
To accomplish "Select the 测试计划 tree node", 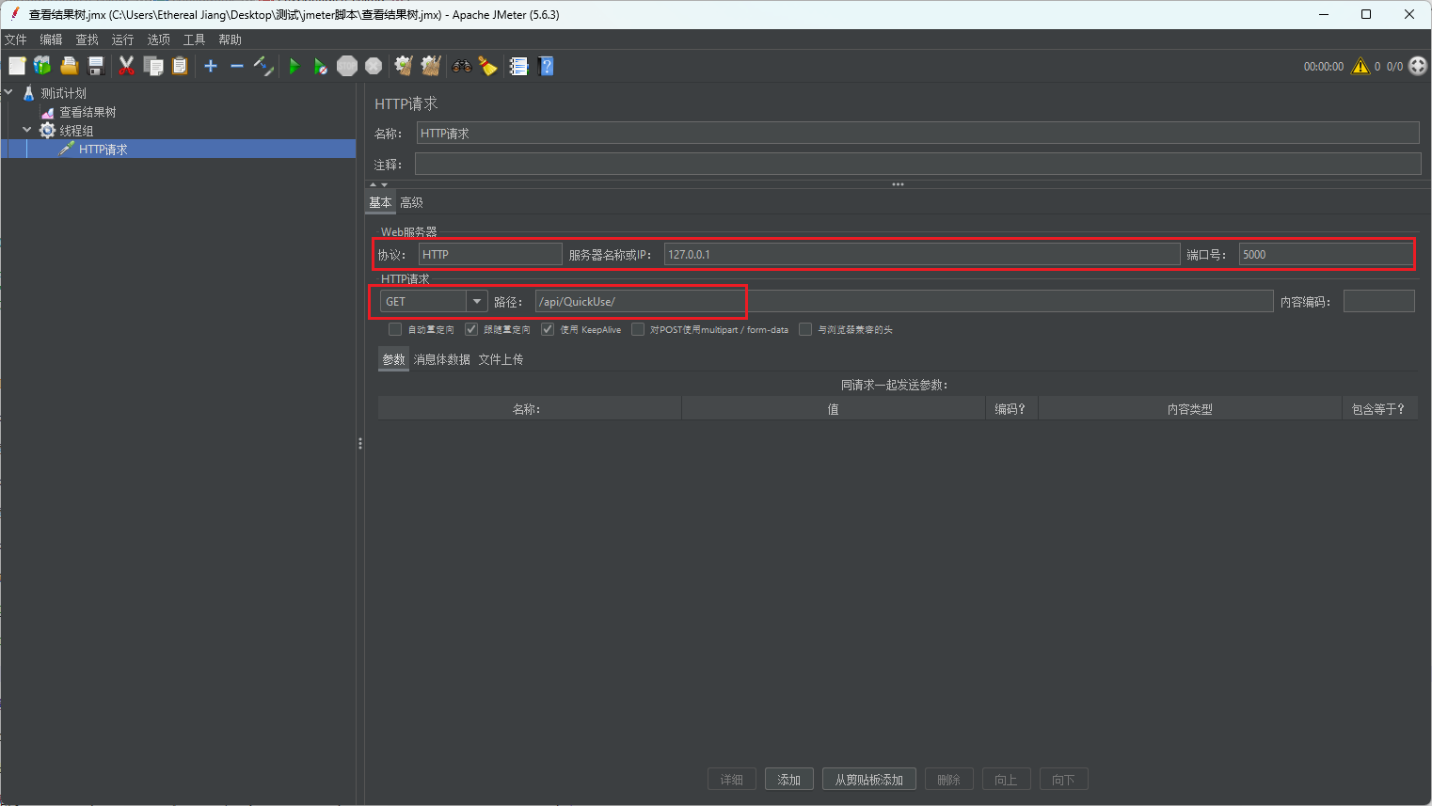I will coord(63,93).
